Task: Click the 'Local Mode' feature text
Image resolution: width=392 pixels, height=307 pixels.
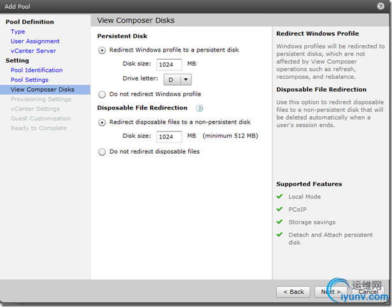Action: [x=304, y=197]
